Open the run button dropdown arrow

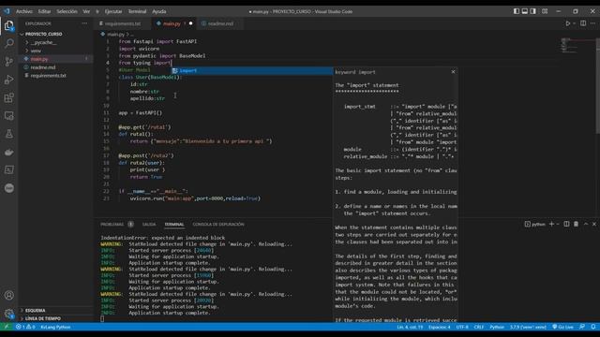coord(574,23)
